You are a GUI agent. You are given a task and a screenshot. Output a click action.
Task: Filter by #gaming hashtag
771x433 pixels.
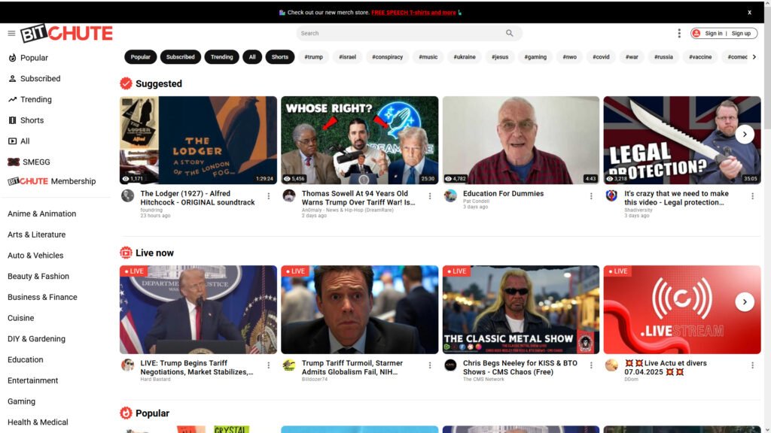coord(535,57)
